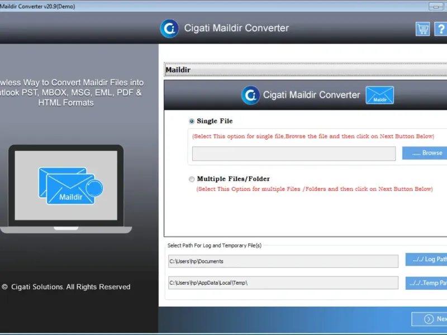Click the help question mark icon
Image resolution: width=447 pixels, height=335 pixels.
pyautogui.click(x=441, y=29)
